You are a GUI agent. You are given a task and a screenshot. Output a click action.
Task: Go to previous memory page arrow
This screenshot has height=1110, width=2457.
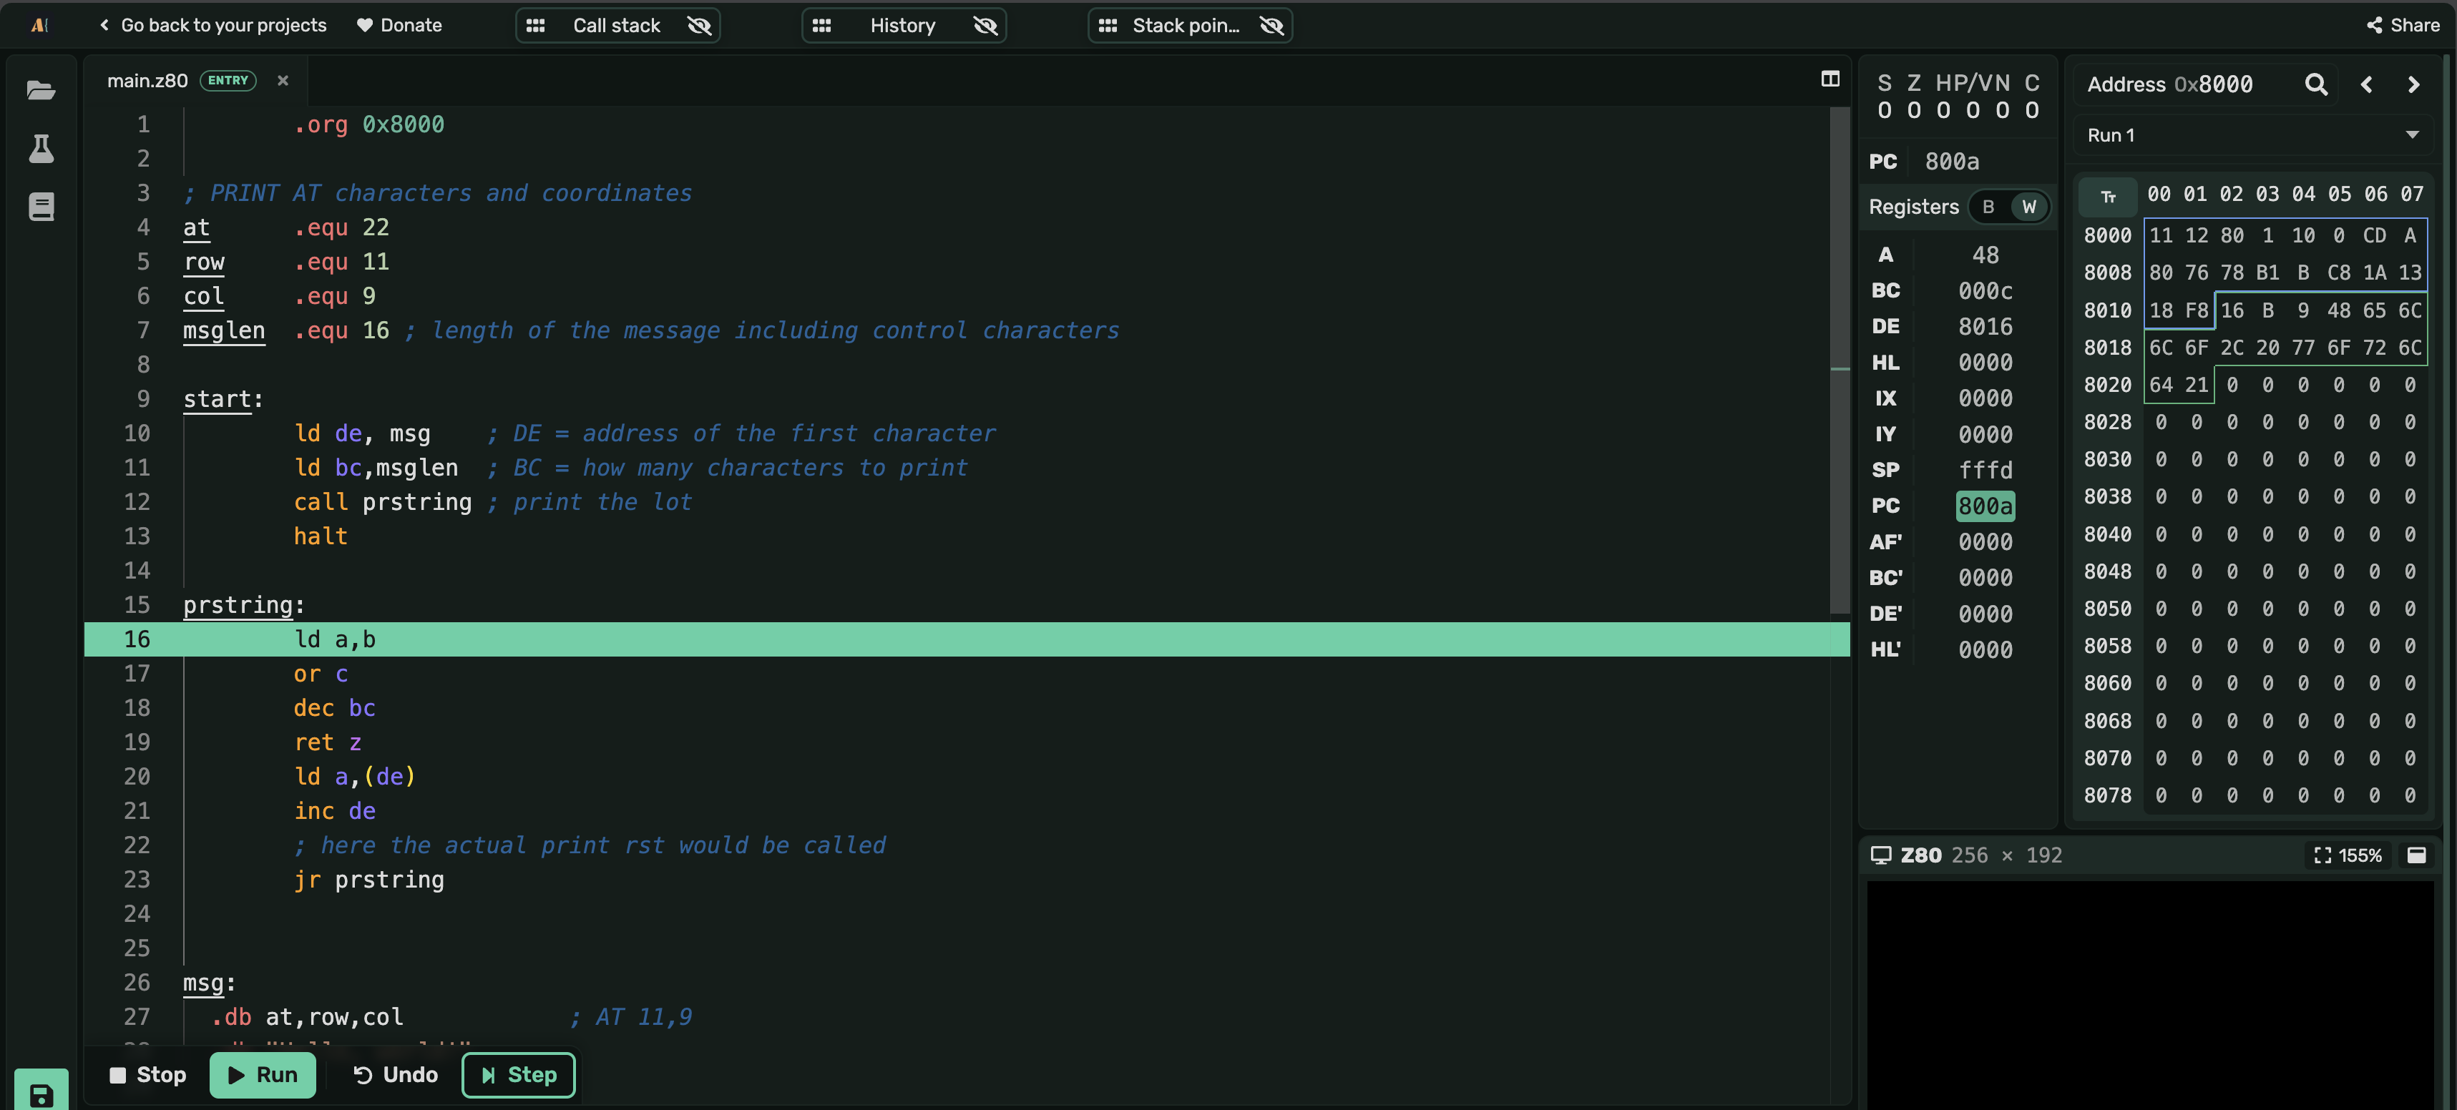point(2366,85)
